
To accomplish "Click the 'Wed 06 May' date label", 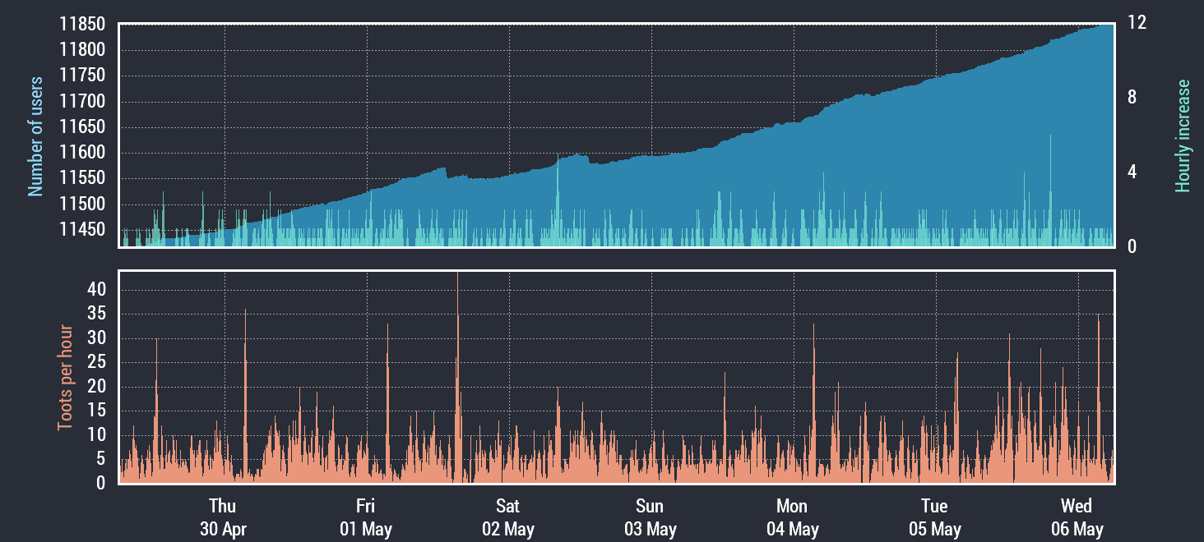I will 1077,517.
